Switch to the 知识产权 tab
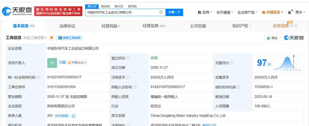Screen dimensions: 309x126 (242, 26)
